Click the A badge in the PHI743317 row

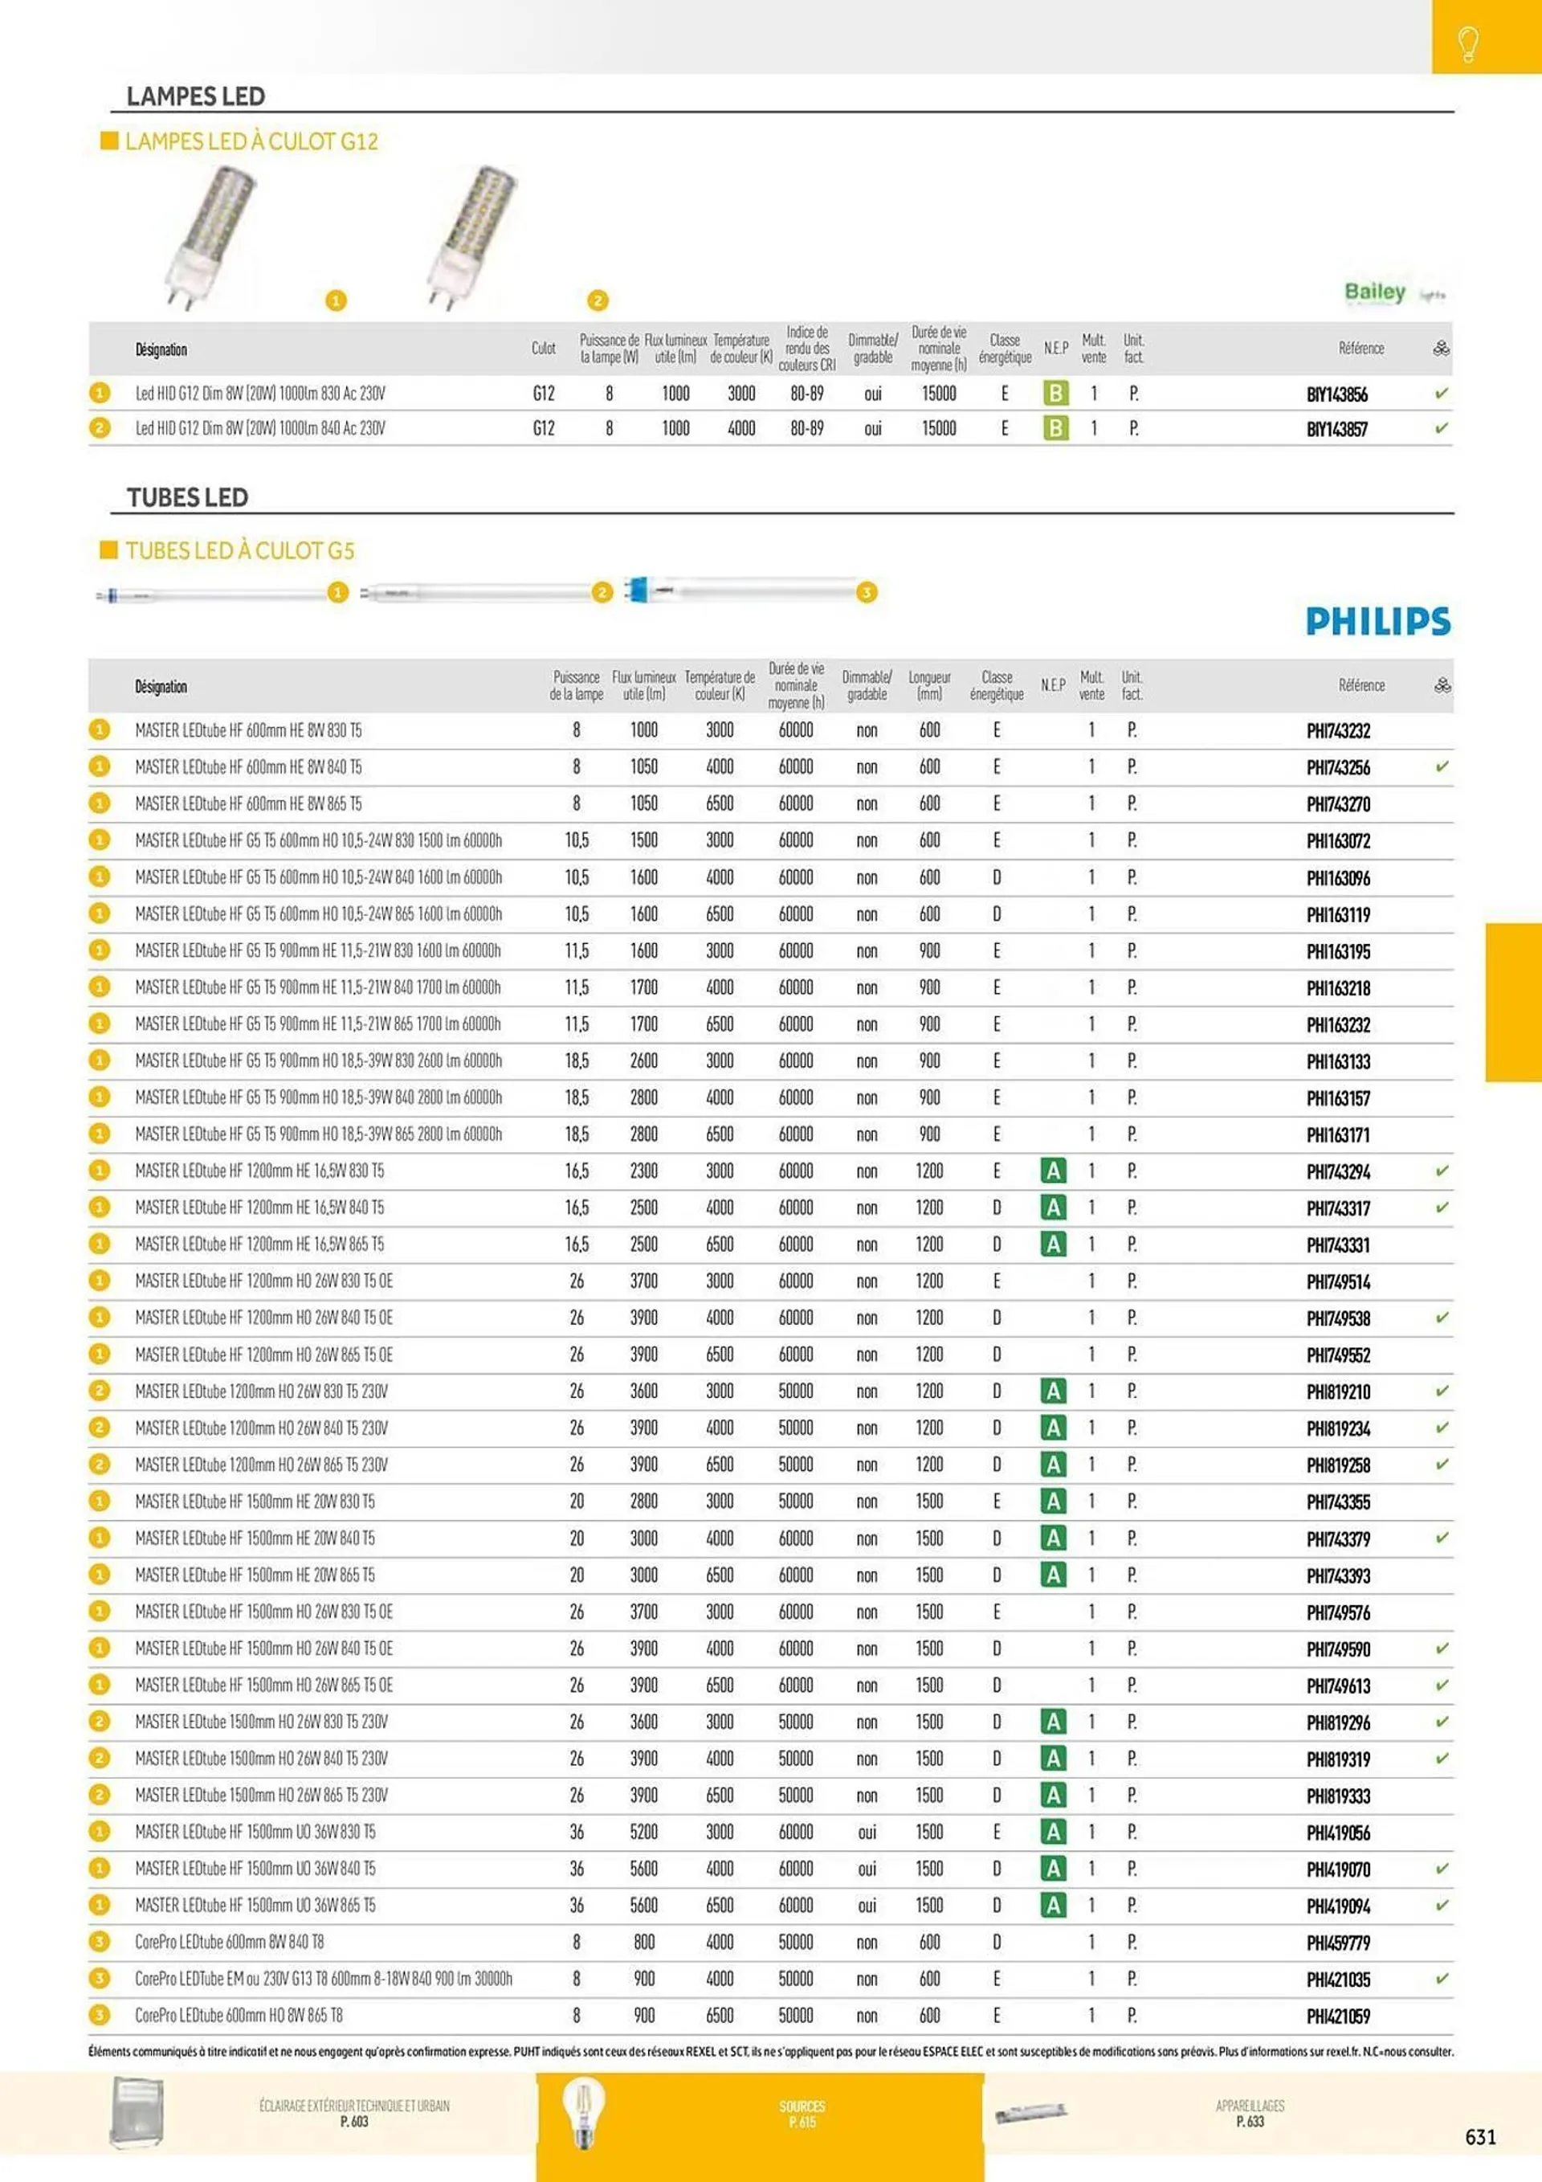[1053, 1207]
